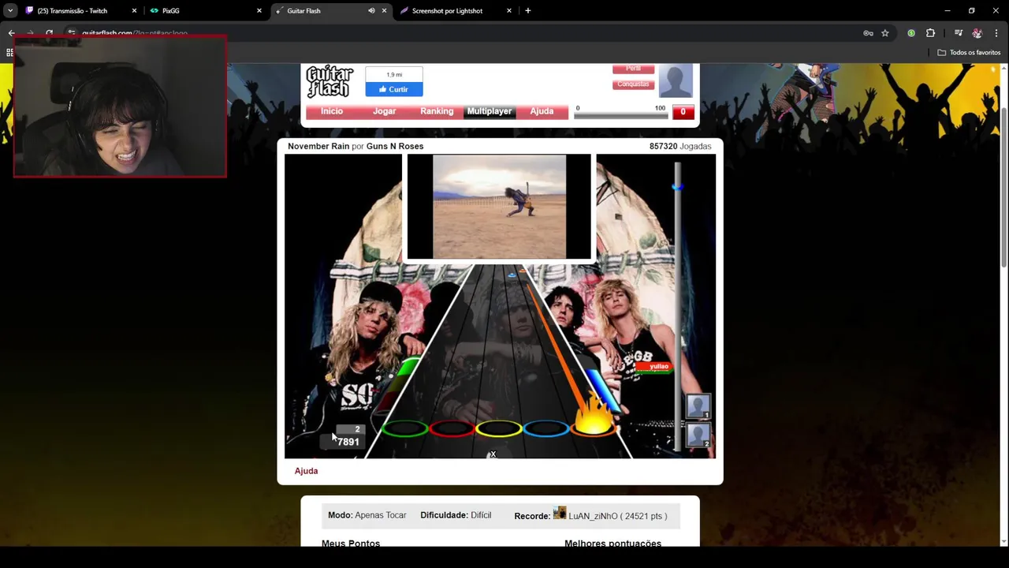The width and height of the screenshot is (1009, 568).
Task: Open the Ajuda link below the game
Action: coord(306,471)
